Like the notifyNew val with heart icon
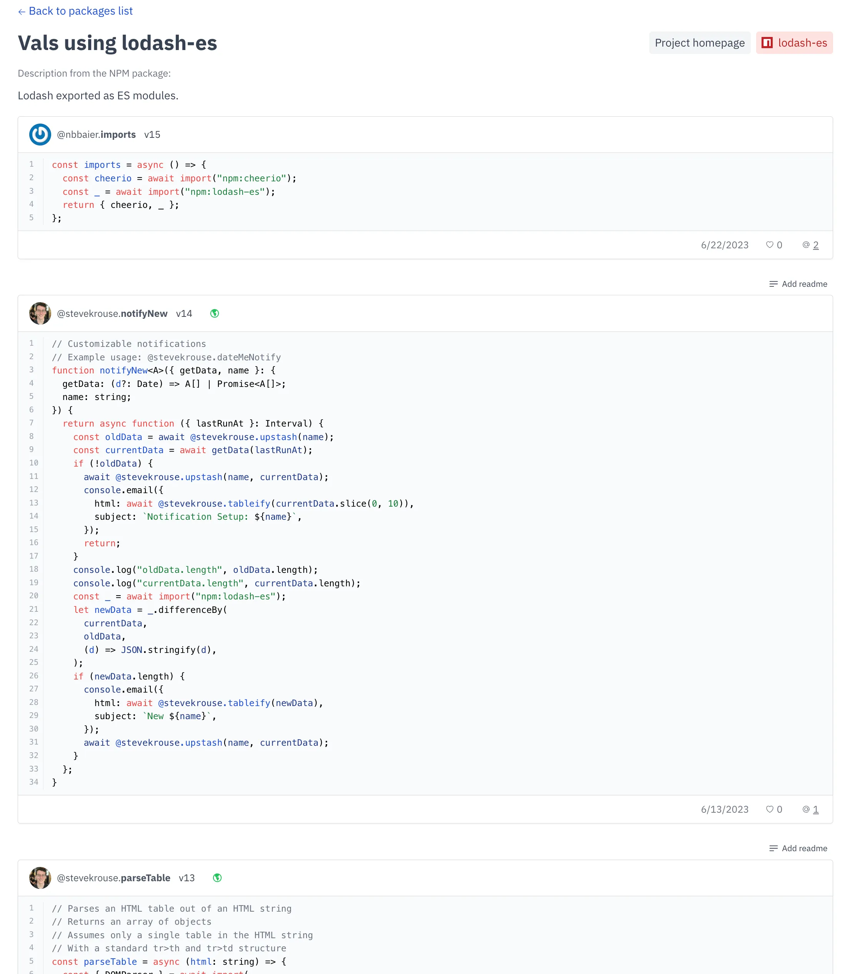This screenshot has height=974, width=860. (769, 809)
